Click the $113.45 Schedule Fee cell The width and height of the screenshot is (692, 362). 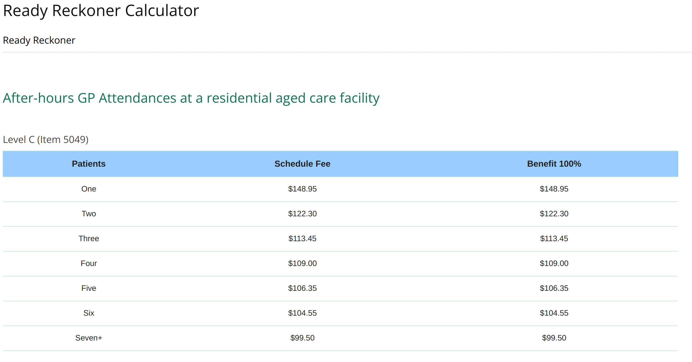pyautogui.click(x=302, y=239)
